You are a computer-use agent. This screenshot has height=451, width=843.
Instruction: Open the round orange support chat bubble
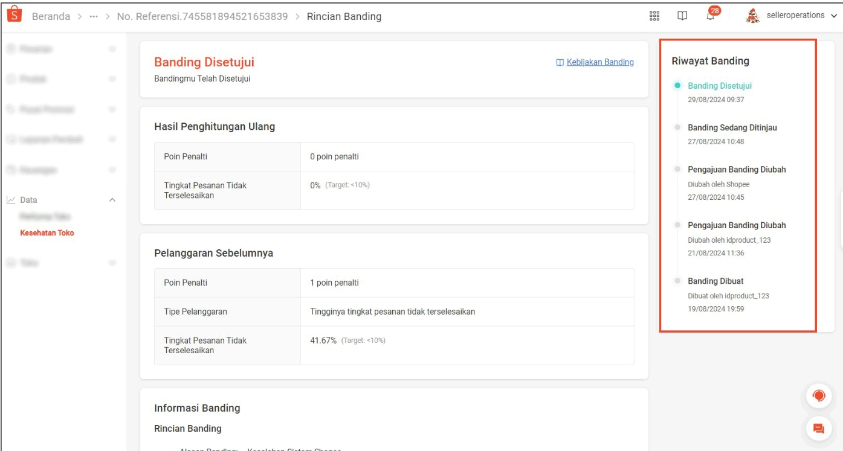point(819,396)
